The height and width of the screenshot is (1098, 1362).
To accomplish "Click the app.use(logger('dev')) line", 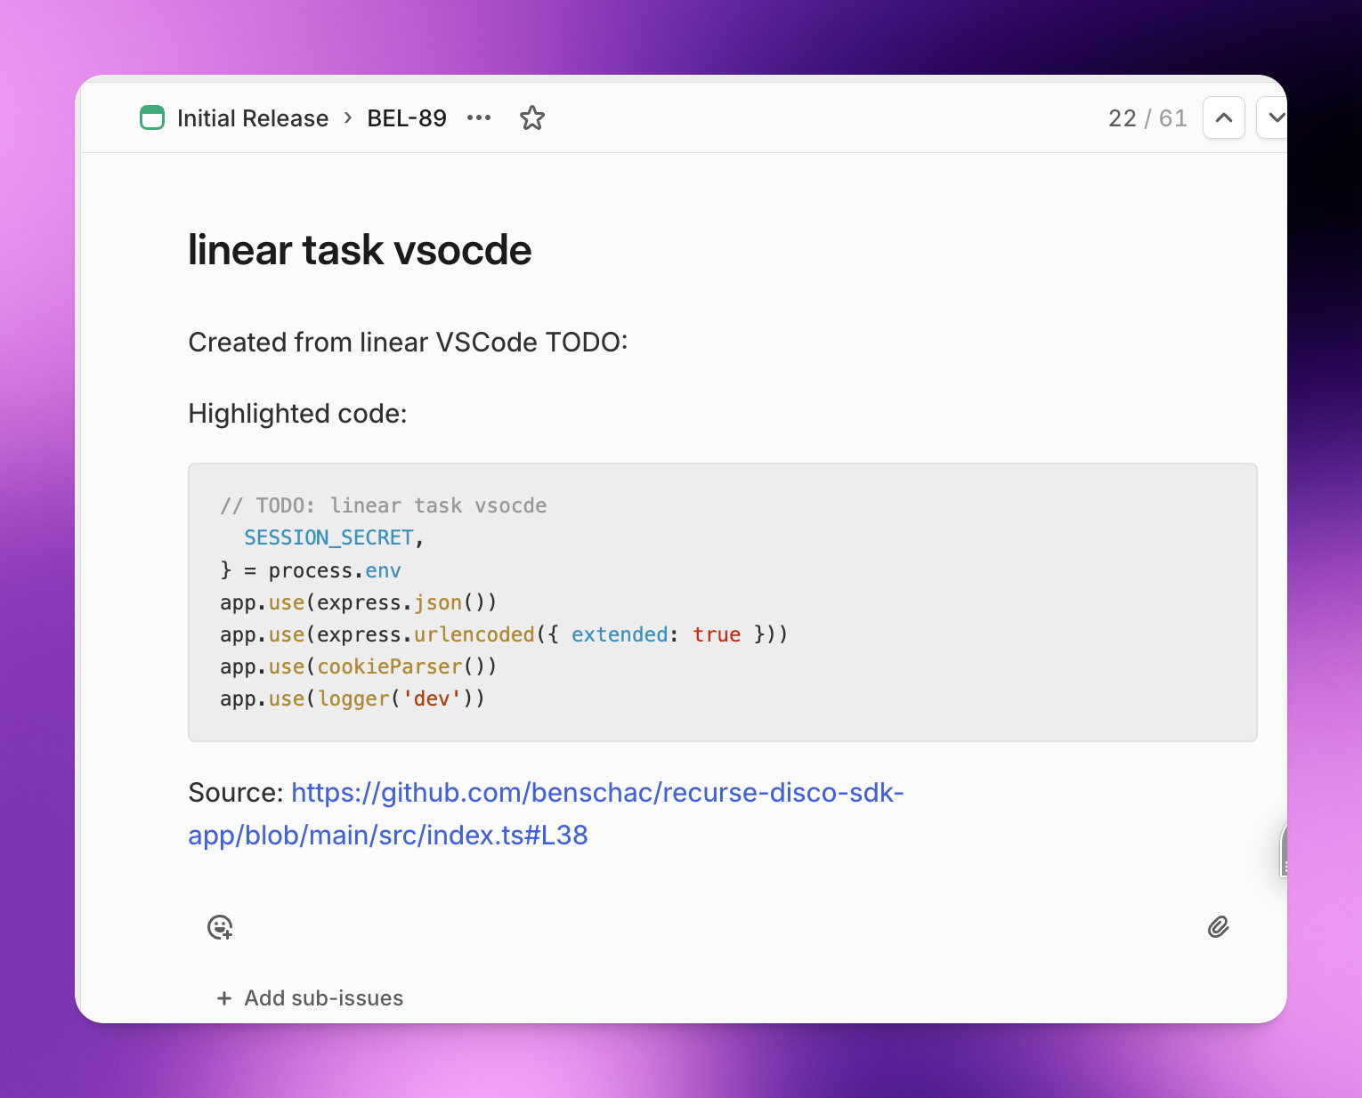I will click(x=353, y=698).
